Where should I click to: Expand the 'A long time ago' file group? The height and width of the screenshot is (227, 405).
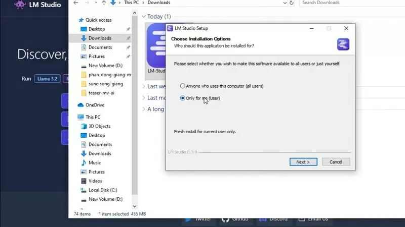pyautogui.click(x=144, y=109)
